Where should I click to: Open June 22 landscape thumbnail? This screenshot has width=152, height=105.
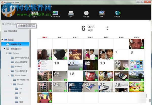137,76
